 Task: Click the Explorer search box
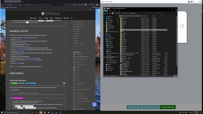point(163,13)
